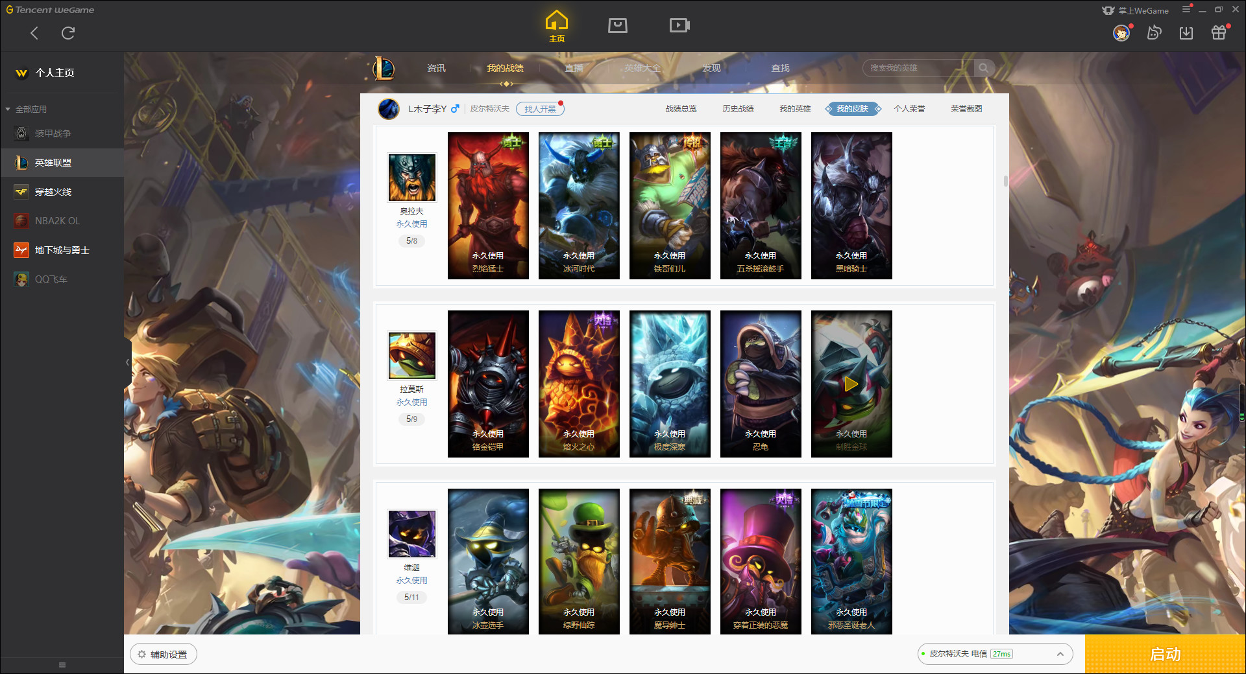Open 辅助设置 settings button
The width and height of the screenshot is (1246, 674).
[x=163, y=655]
